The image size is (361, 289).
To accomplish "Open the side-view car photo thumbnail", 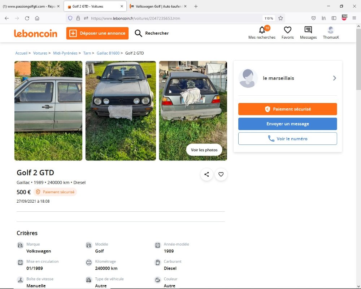I will (48, 111).
